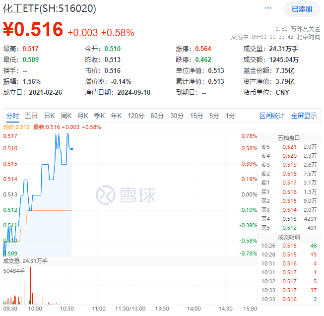Click the 0.78% axis label on chart
Image resolution: width=324 pixels, height=316 pixels.
pos(249,136)
